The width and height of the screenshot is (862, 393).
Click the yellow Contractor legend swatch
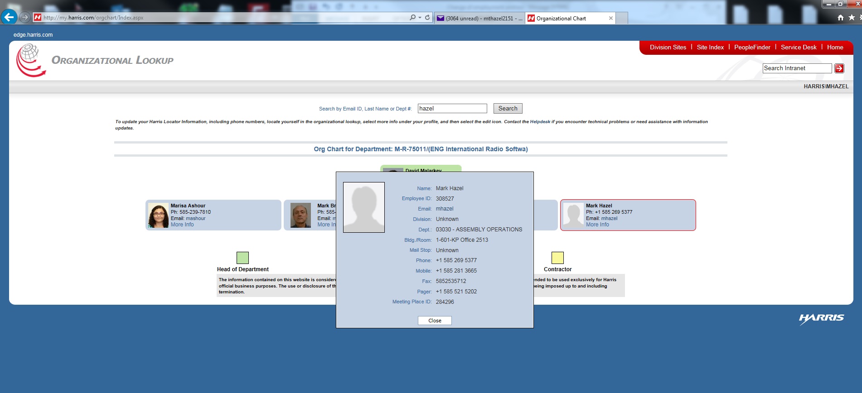tap(557, 258)
